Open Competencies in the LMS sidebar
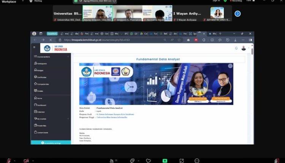Viewport: 285px width, 163px height. 41,84
